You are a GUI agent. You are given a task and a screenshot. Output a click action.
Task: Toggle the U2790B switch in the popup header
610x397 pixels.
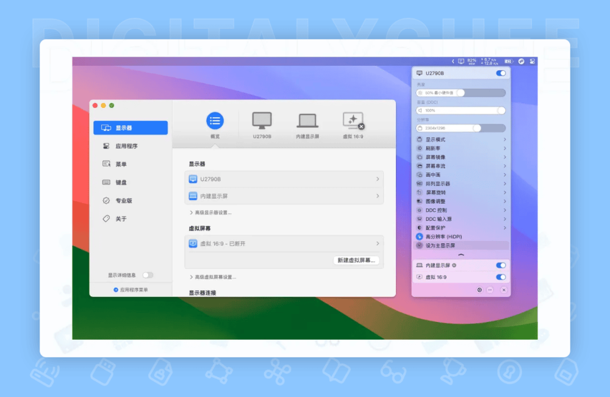[x=501, y=73]
